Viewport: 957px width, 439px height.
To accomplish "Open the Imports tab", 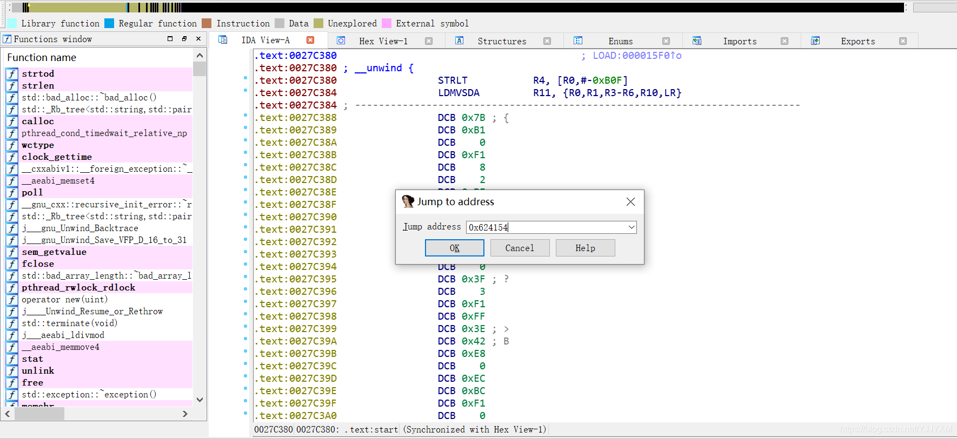I will (740, 41).
